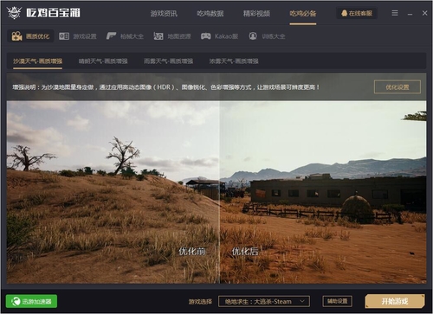Open the 游戏设置 game settings section
This screenshot has height=314, width=433.
(x=77, y=36)
